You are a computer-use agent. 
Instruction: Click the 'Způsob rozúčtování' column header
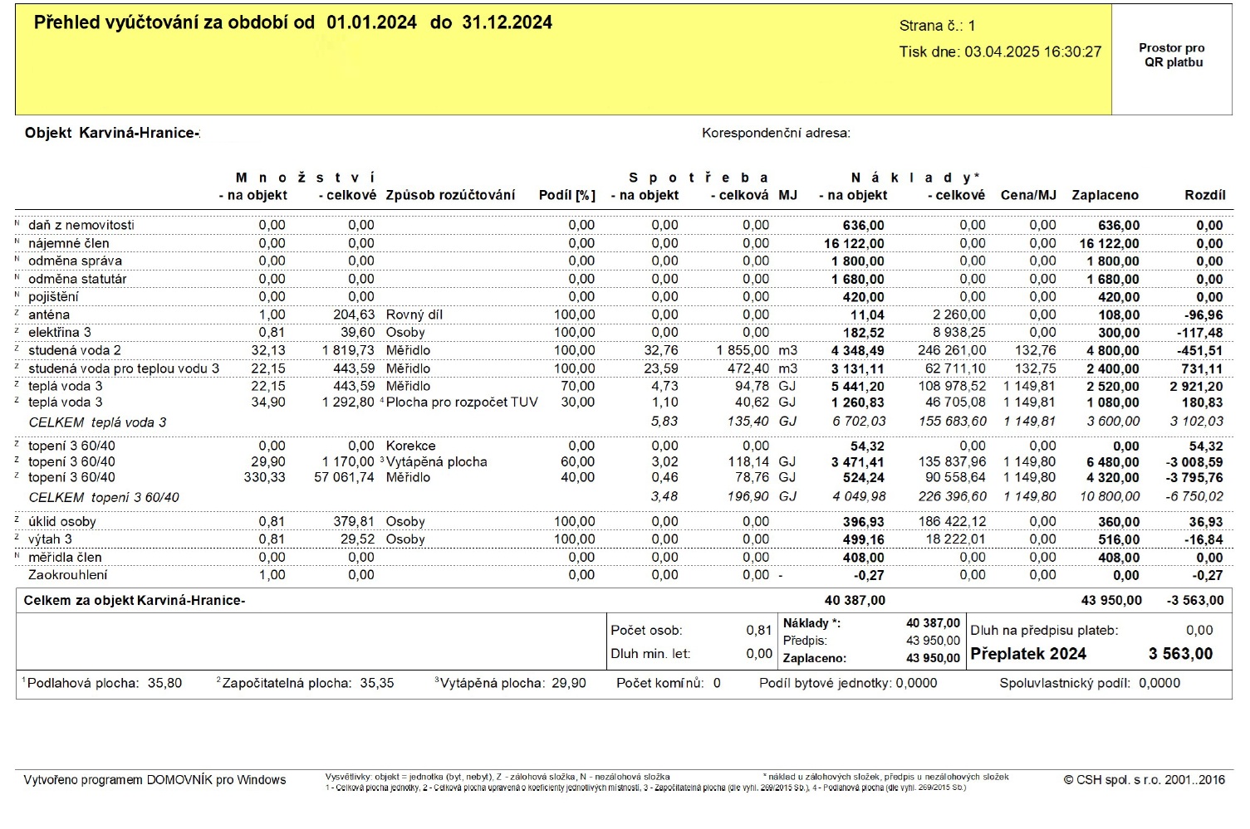(450, 195)
